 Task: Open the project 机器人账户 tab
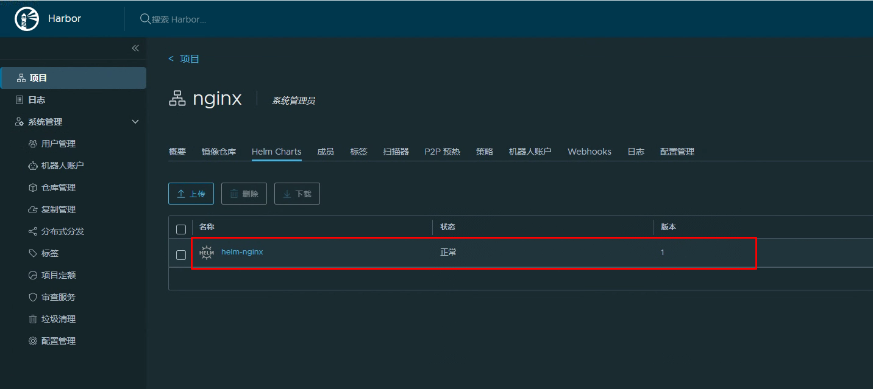[x=530, y=152]
